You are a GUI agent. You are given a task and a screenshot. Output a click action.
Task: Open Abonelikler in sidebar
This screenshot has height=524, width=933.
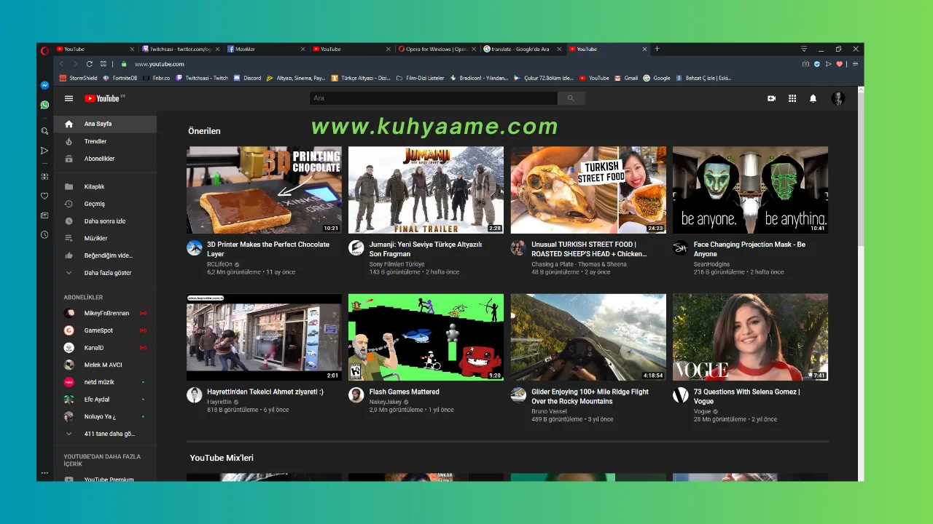tap(105, 159)
